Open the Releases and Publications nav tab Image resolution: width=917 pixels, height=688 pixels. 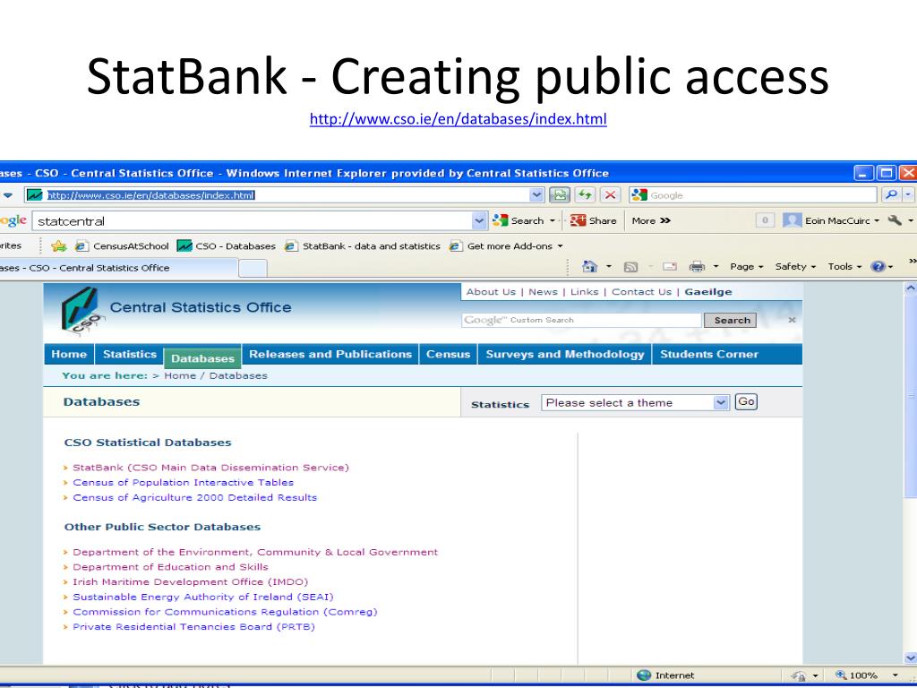330,354
